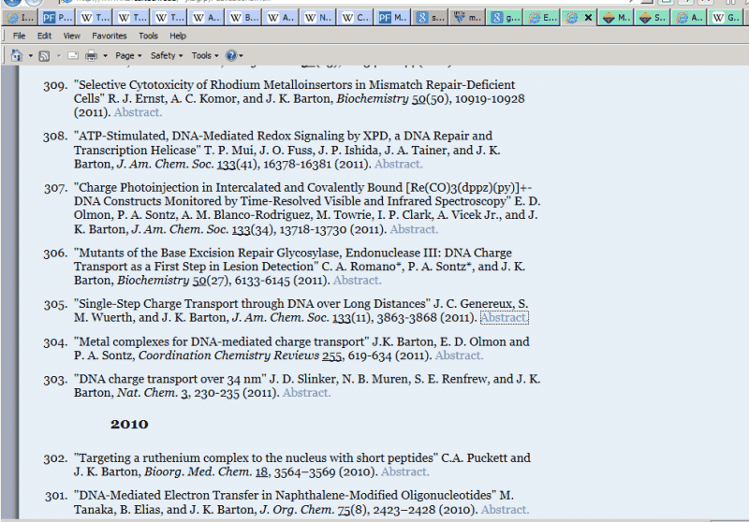Open the Abstract link for reference 309
This screenshot has height=522, width=749.
point(138,112)
